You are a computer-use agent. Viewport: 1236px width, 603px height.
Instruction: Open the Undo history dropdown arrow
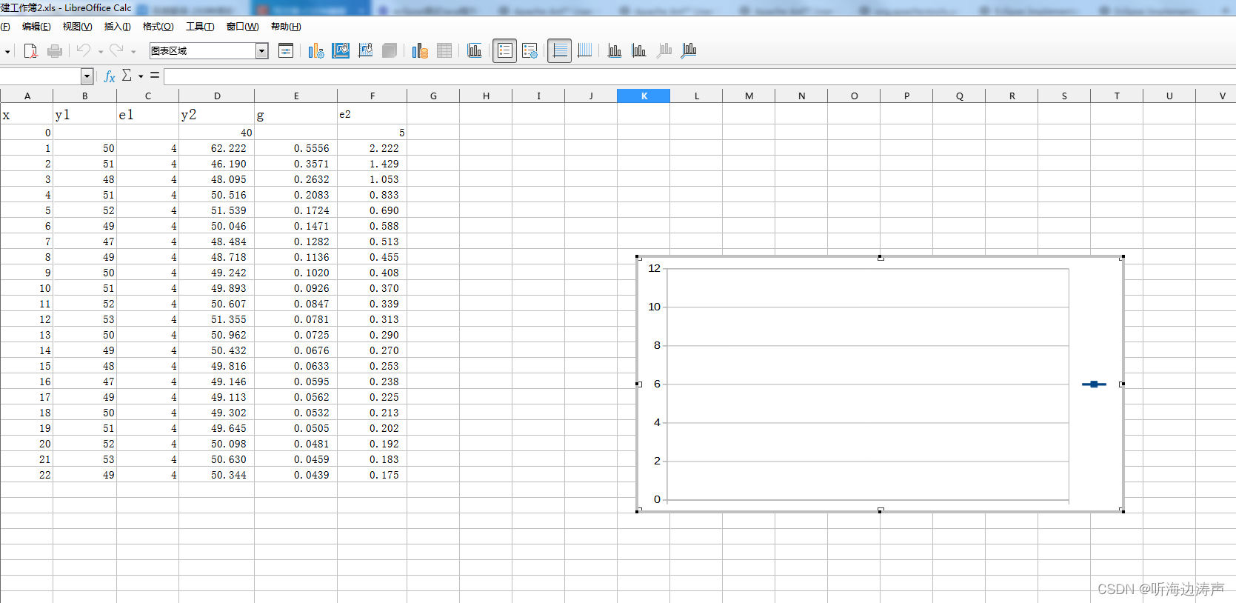101,52
